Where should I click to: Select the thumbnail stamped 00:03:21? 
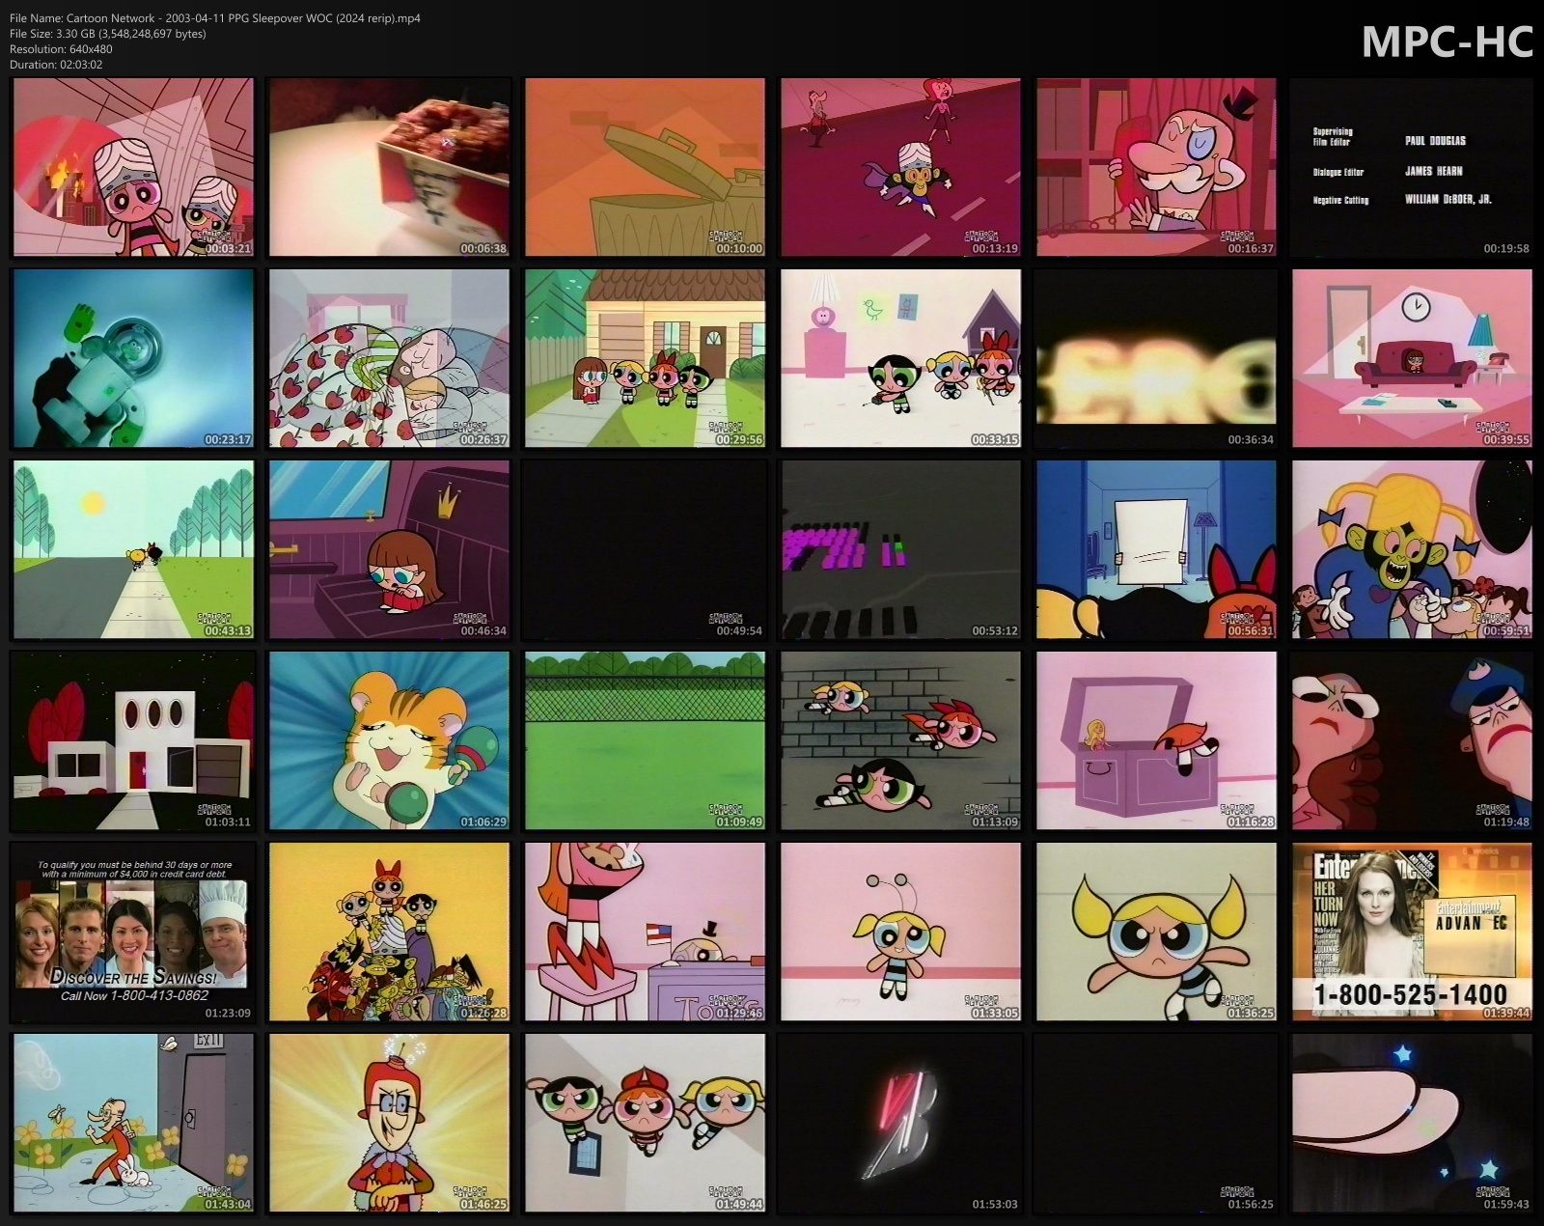tap(133, 168)
